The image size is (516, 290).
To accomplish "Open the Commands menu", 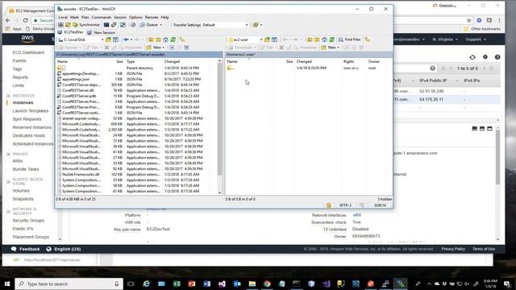I will pos(102,17).
